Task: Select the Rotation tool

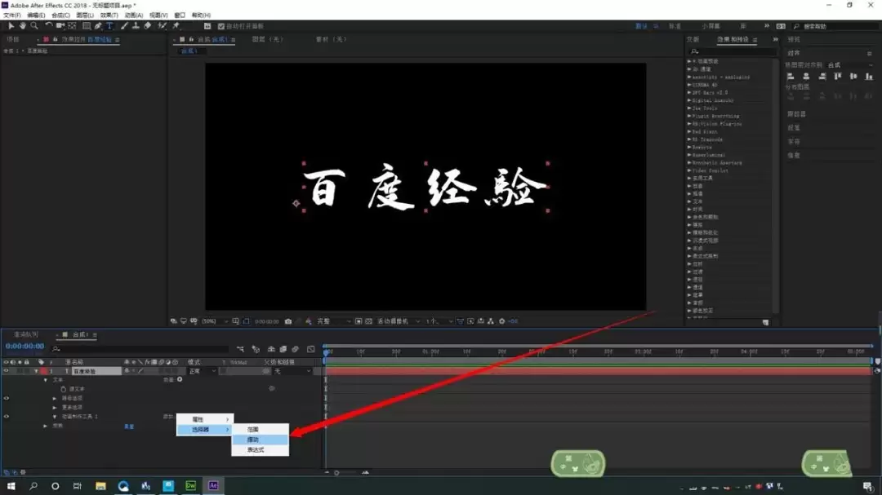Action: point(49,26)
